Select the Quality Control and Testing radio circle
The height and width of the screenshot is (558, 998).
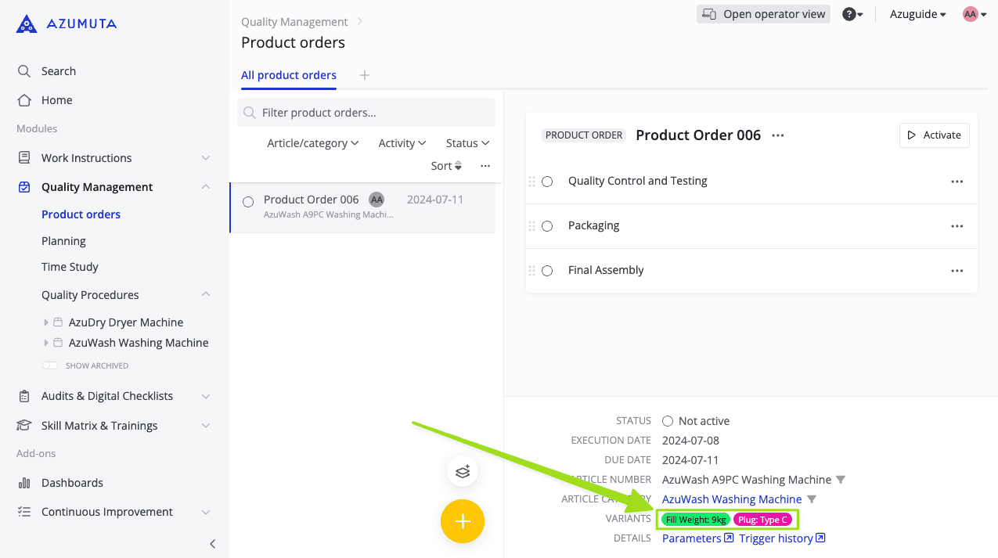(547, 182)
